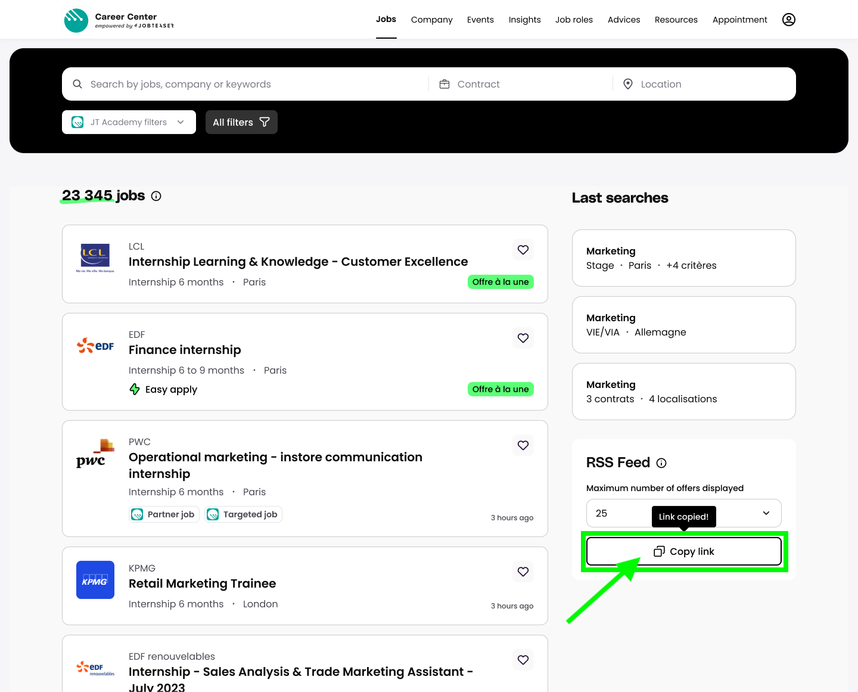Click 3 hours ago on PWC card
Screen dimensions: 858x692
(512, 518)
